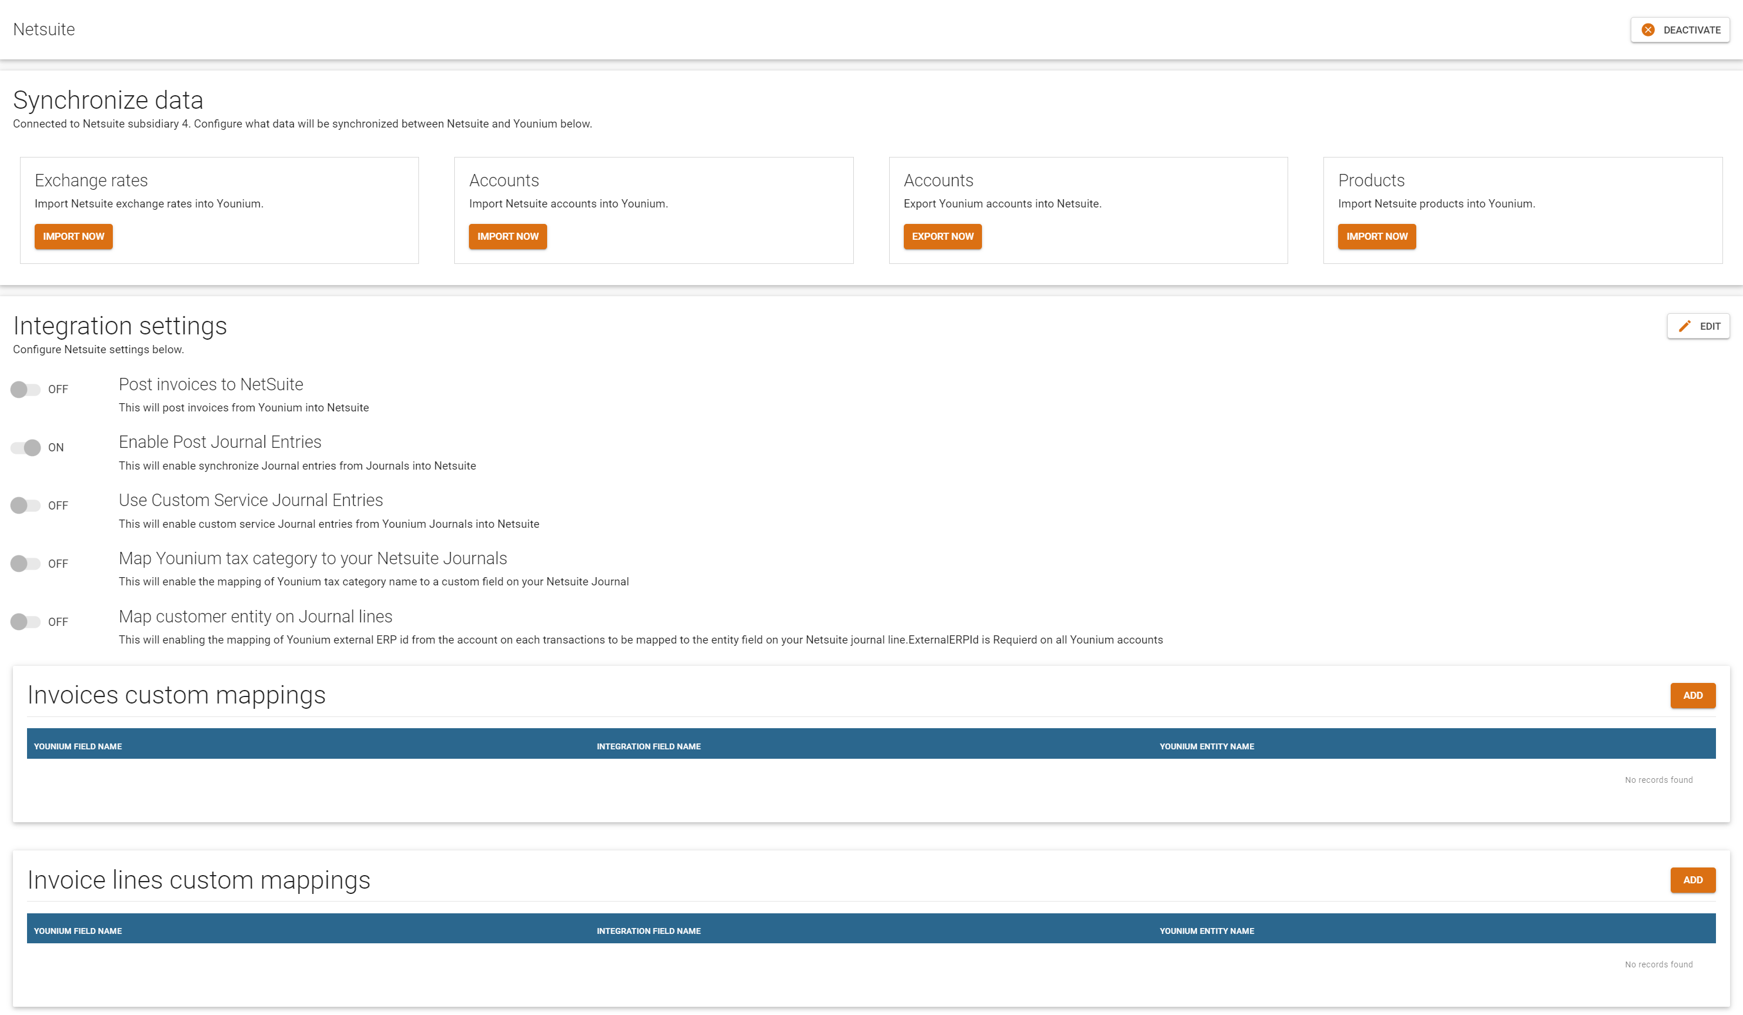Viewport: 1743px width, 1015px height.
Task: Sort Invoice lines by Younium Field Name
Action: pyautogui.click(x=78, y=932)
